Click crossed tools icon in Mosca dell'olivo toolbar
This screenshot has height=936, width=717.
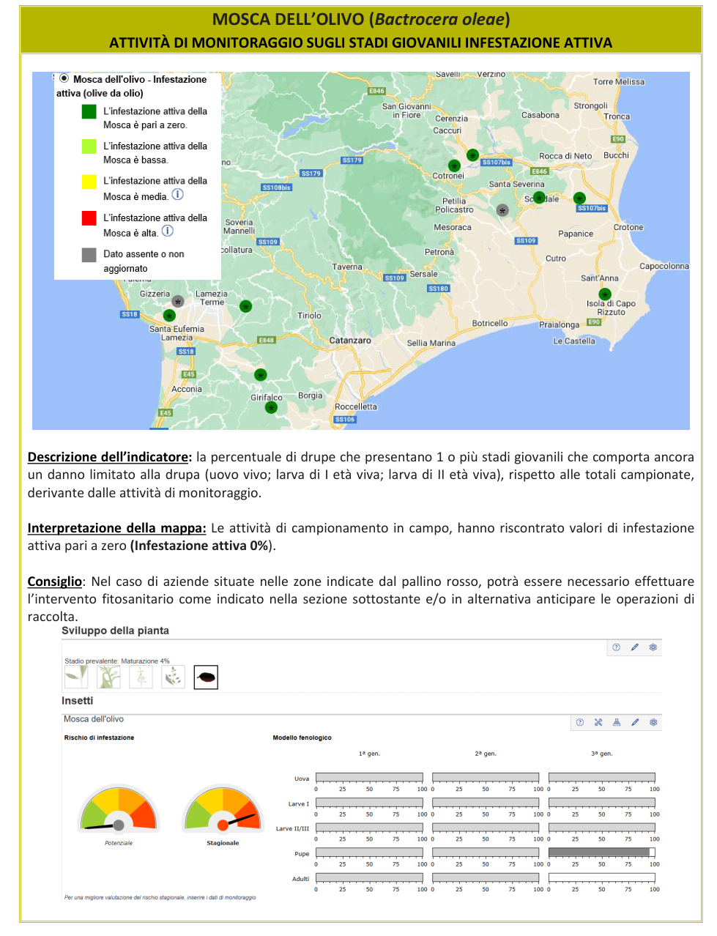(x=598, y=722)
